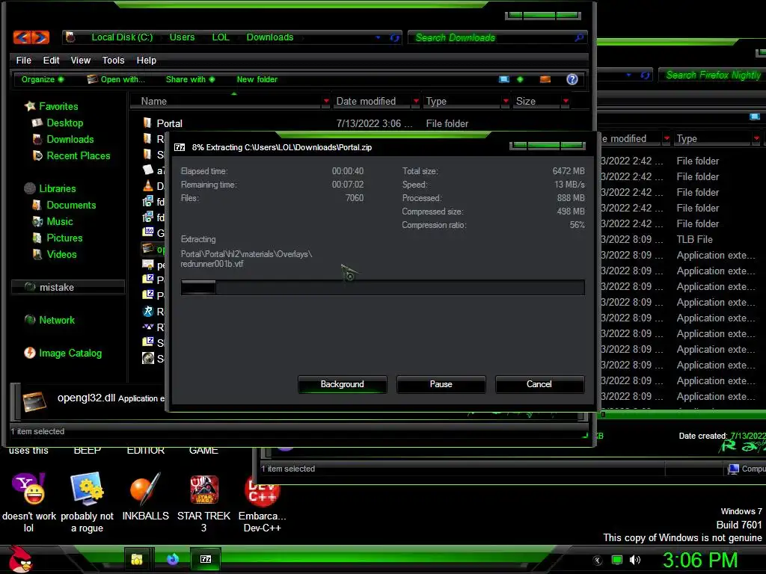The image size is (766, 574).
Task: Click the search magnifier in Search Downloads
Action: pos(579,37)
